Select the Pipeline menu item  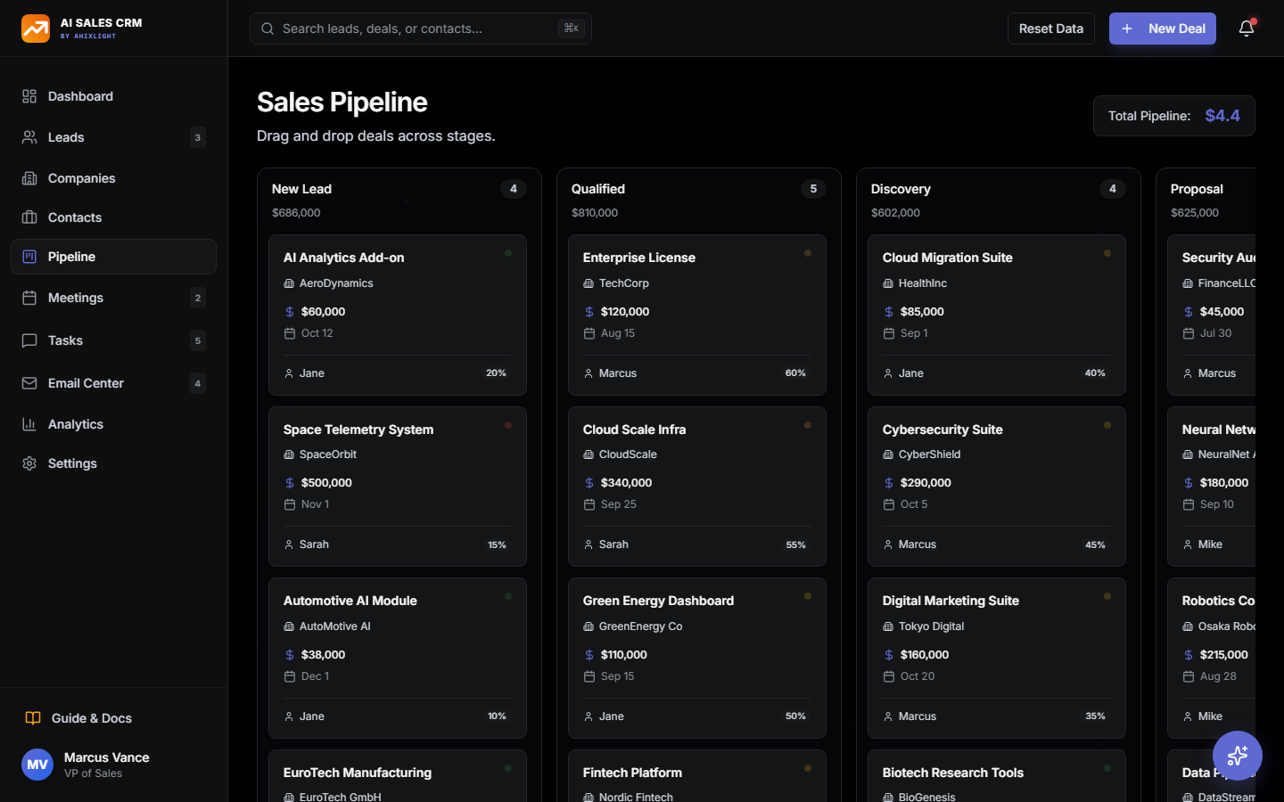[113, 257]
